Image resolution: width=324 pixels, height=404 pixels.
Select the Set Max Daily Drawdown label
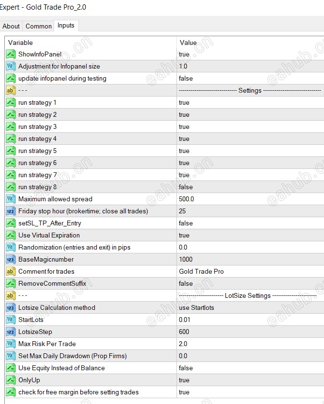pos(73,356)
